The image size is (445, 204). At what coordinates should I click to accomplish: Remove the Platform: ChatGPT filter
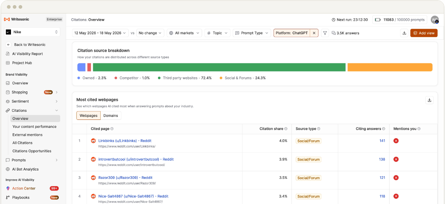click(314, 33)
